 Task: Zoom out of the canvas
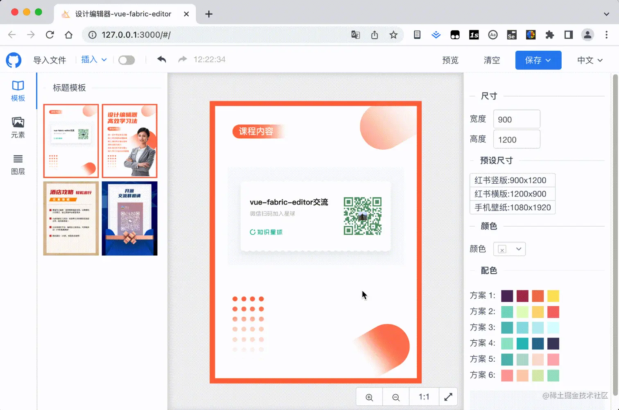396,397
